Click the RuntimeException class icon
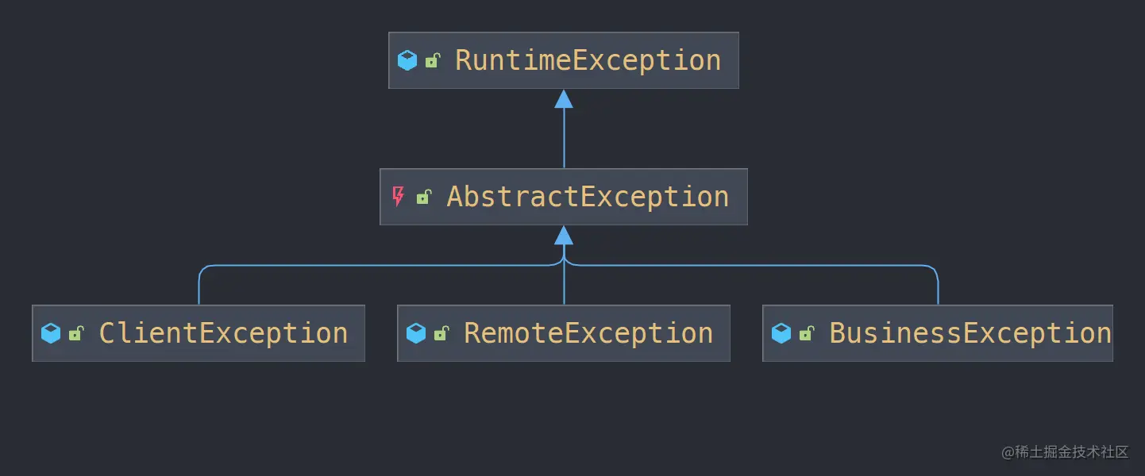1145x476 pixels. coord(407,60)
